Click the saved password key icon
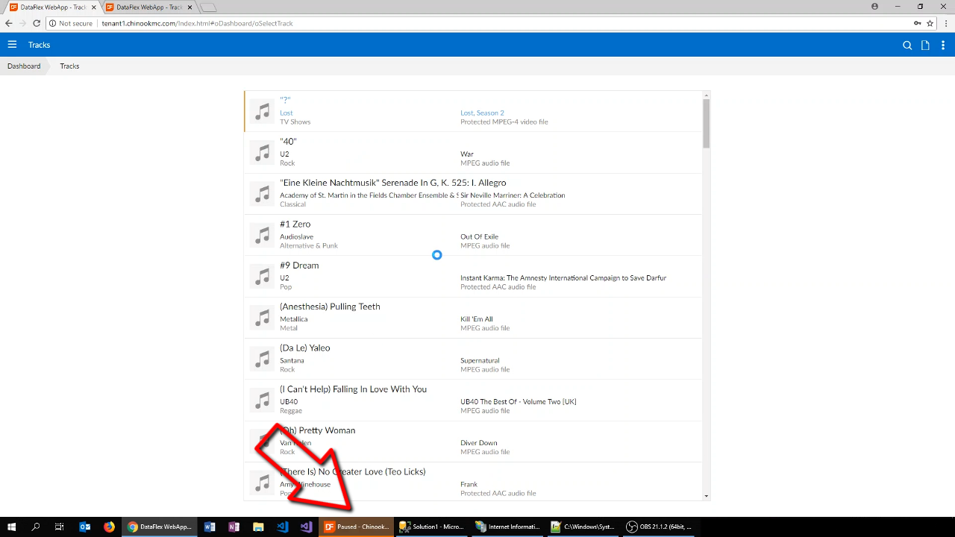955x537 pixels. pos(917,23)
